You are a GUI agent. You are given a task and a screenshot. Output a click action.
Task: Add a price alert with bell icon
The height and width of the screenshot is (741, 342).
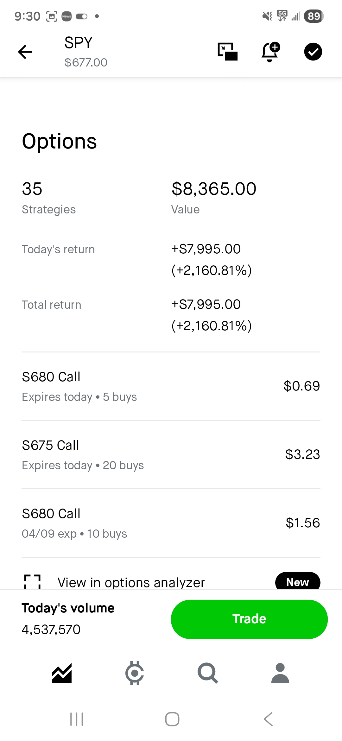[270, 52]
